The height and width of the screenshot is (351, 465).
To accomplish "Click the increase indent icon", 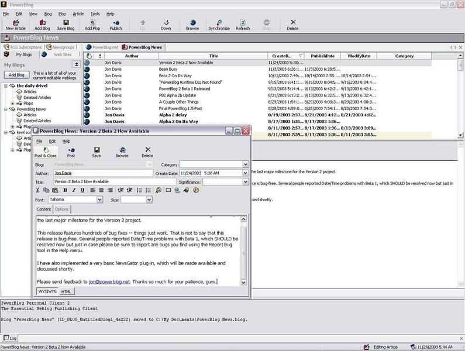I will point(129,190).
